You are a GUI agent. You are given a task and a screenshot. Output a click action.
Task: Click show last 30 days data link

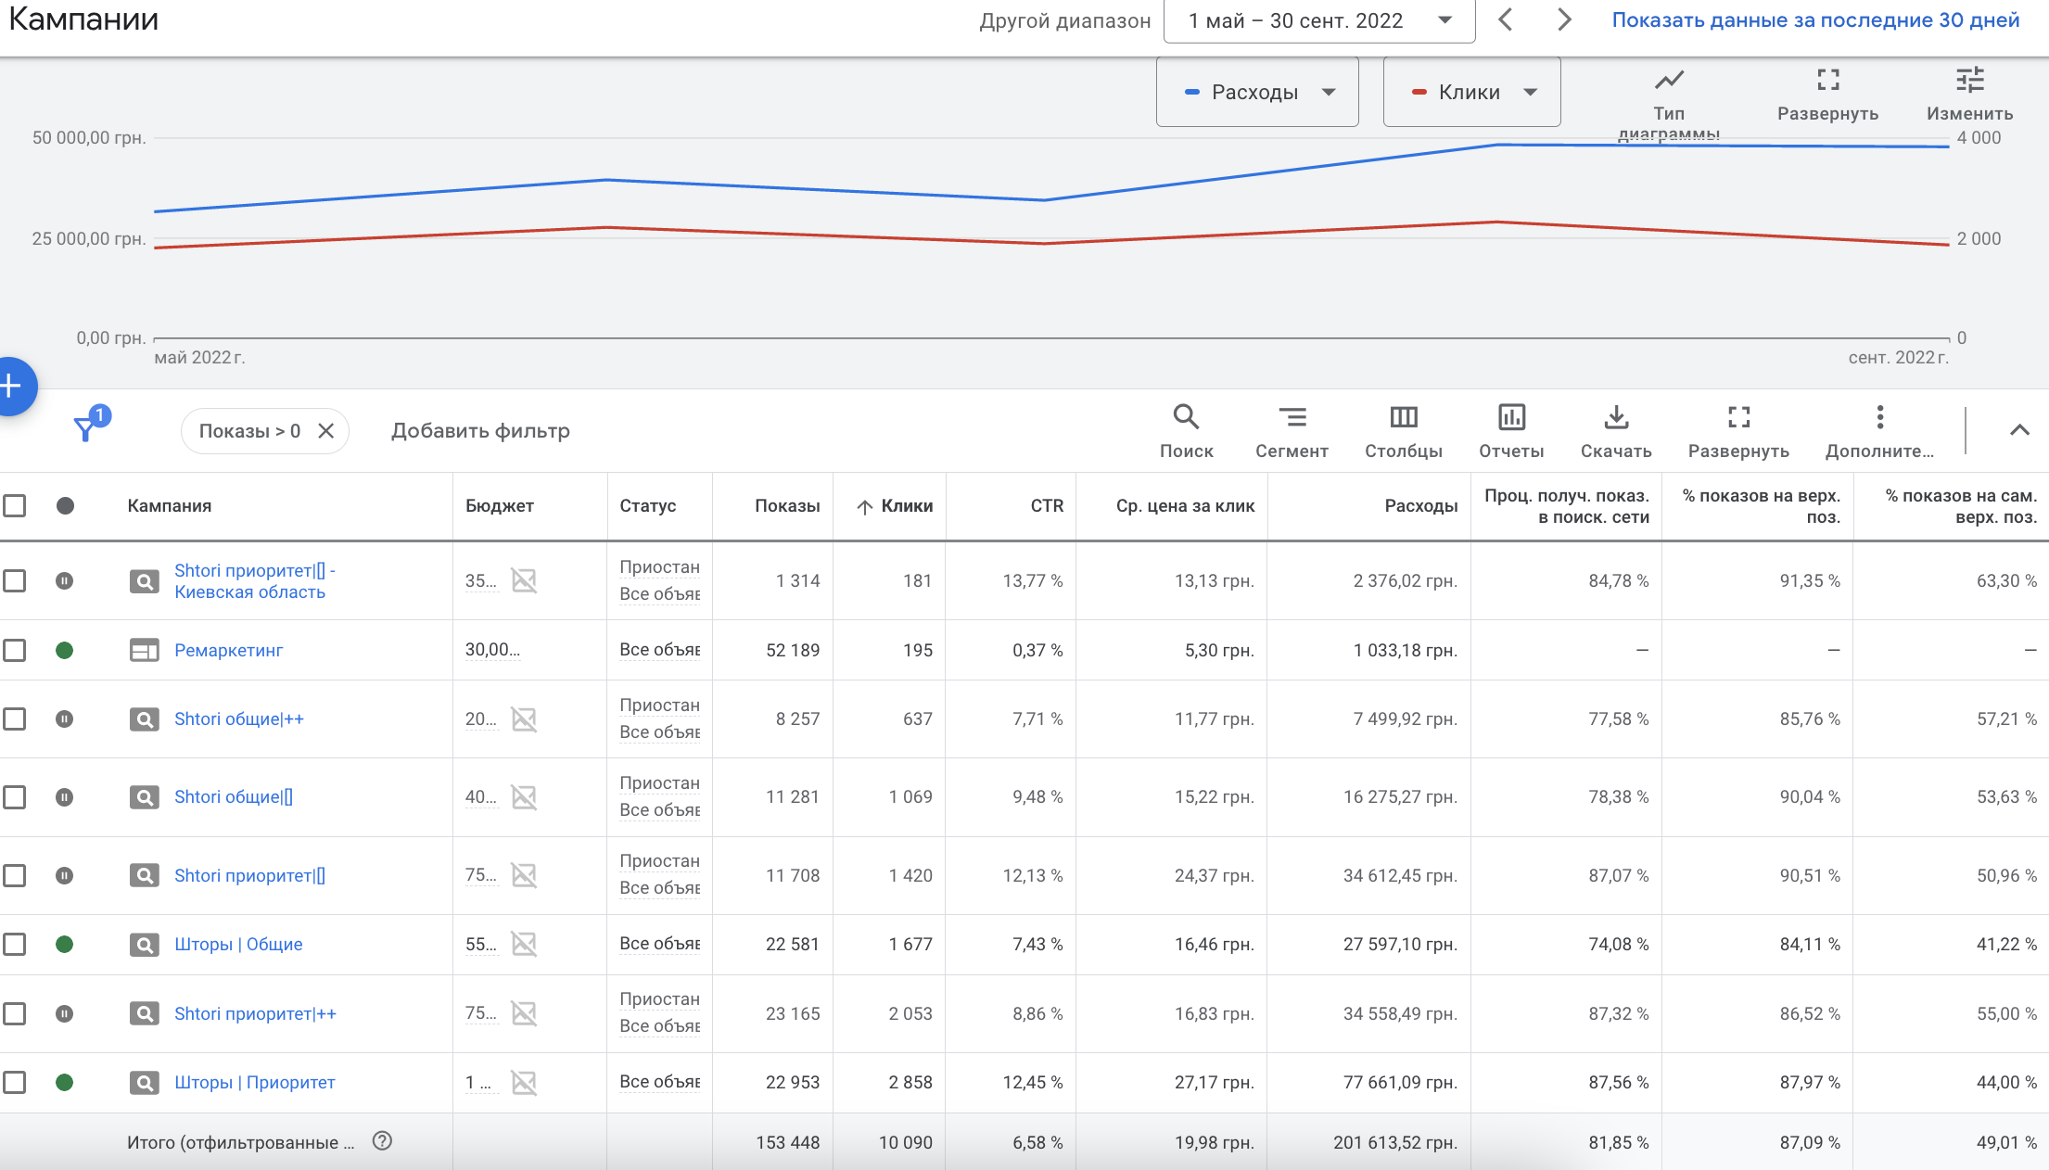click(1814, 20)
